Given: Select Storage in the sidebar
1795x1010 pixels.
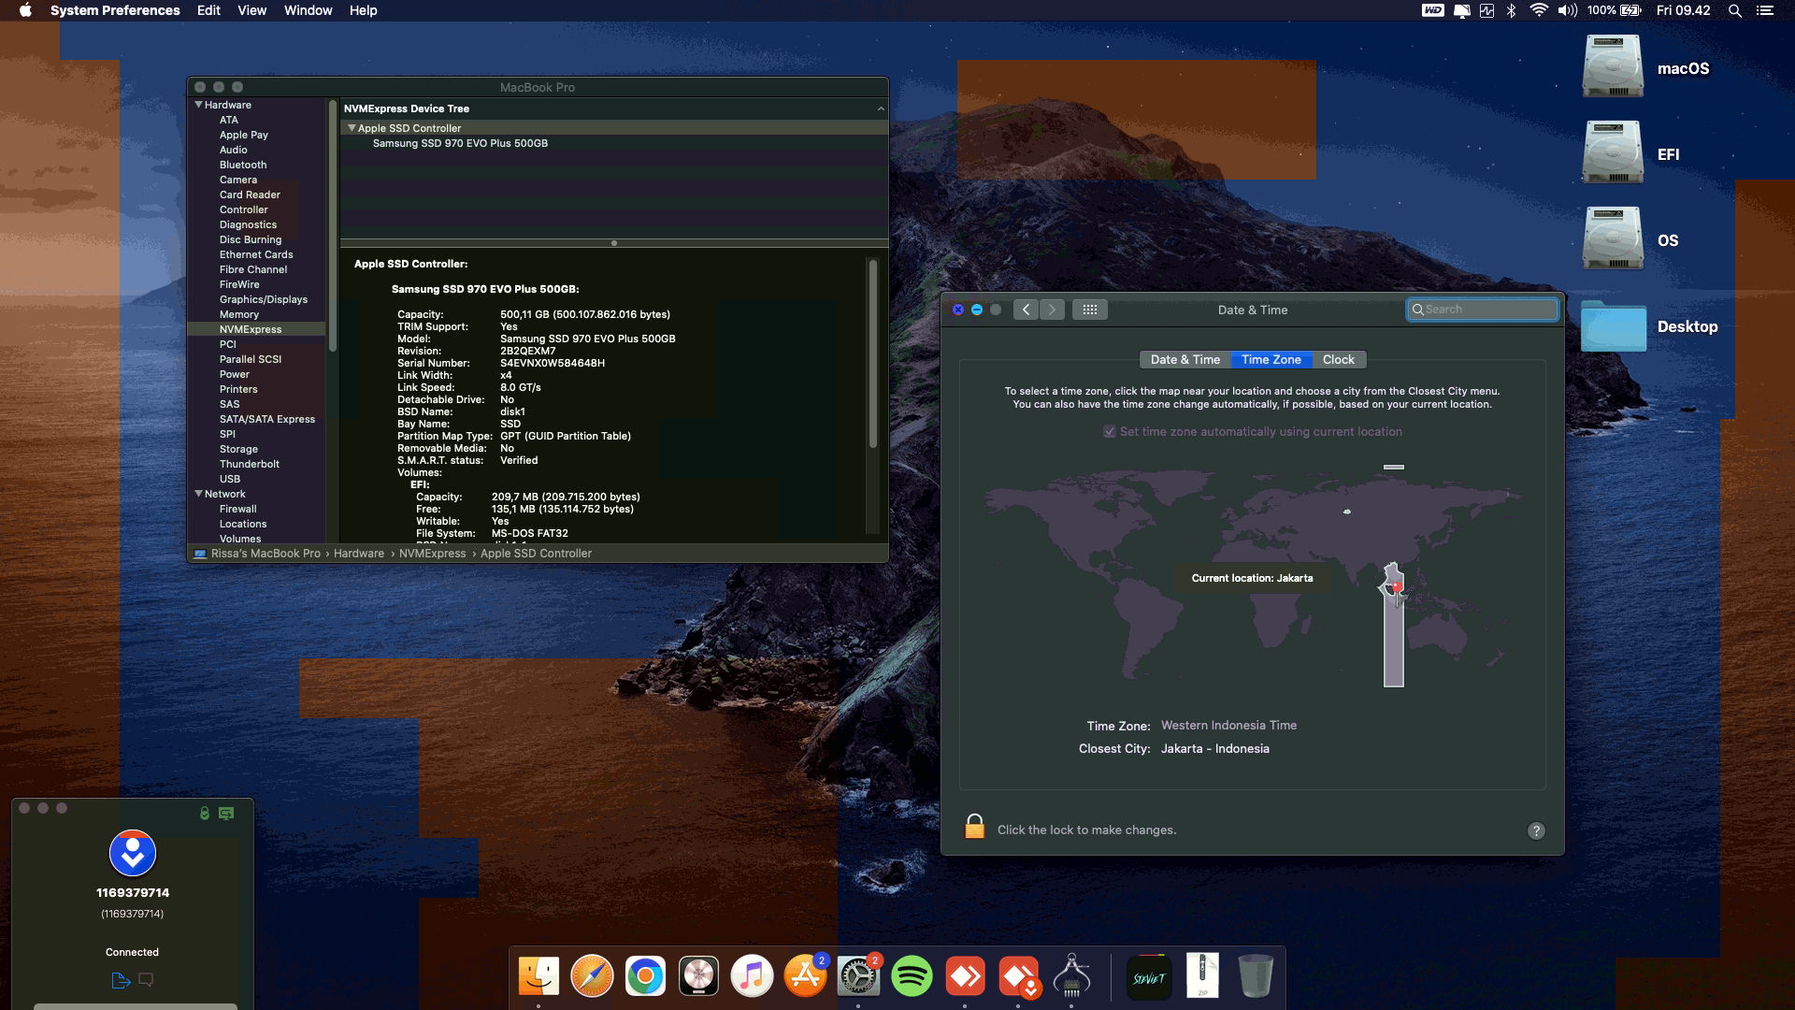Looking at the screenshot, I should tap(238, 449).
